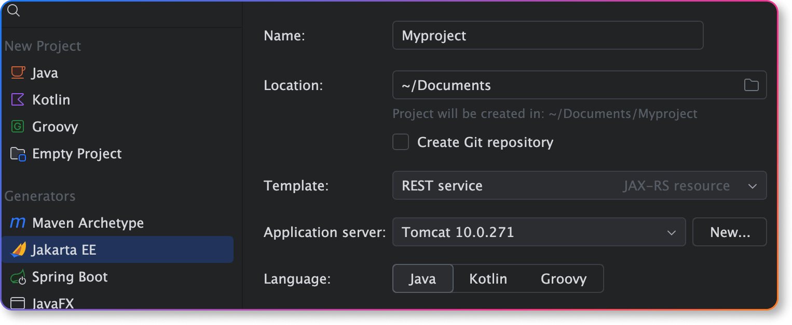792x325 pixels.
Task: Choose Groovy as the language
Action: click(x=564, y=279)
